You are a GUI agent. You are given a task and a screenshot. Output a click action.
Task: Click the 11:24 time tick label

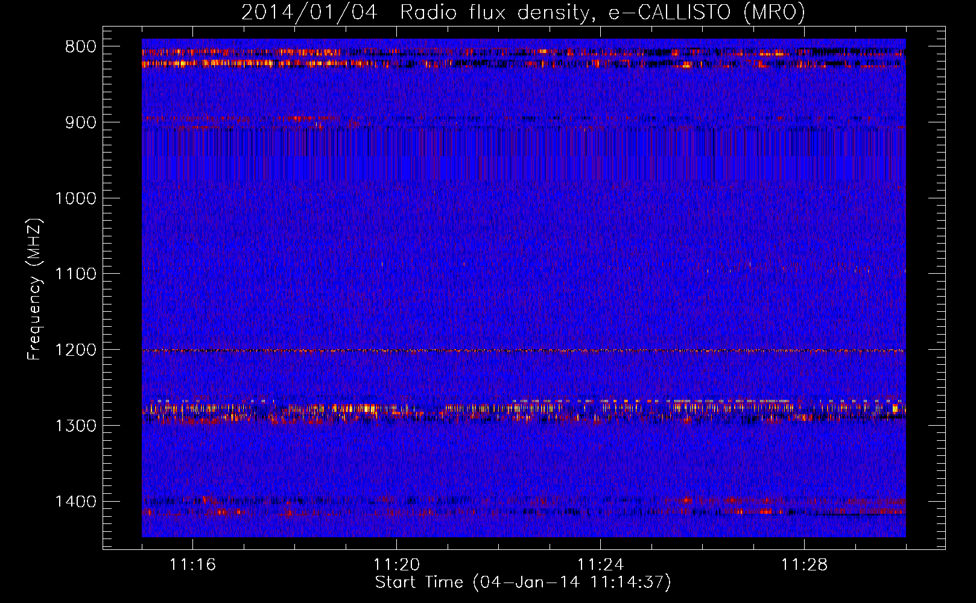[600, 565]
